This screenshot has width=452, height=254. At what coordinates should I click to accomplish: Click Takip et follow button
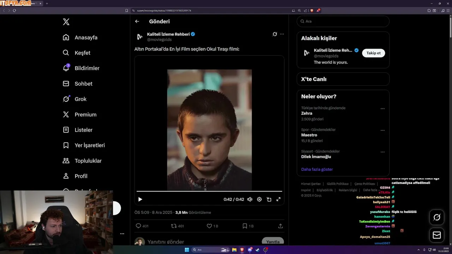pos(374,53)
